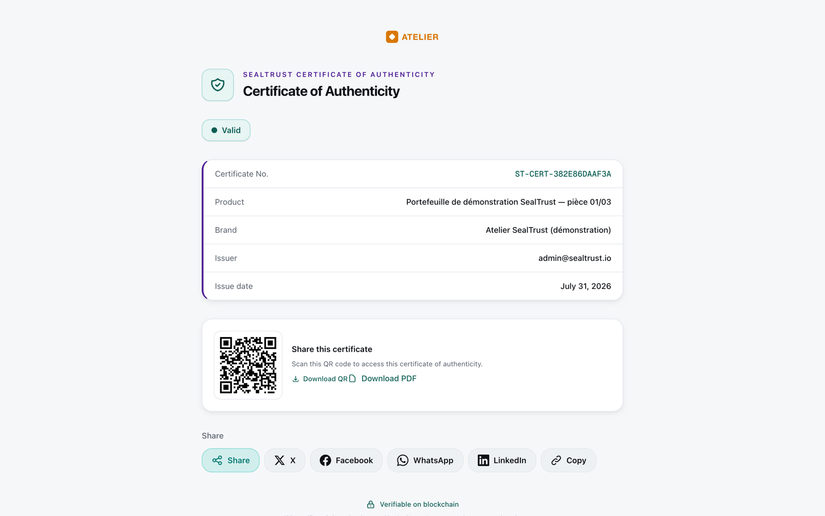This screenshot has height=516, width=825.
Task: Click the shield checkmark certificate icon
Action: coord(218,85)
